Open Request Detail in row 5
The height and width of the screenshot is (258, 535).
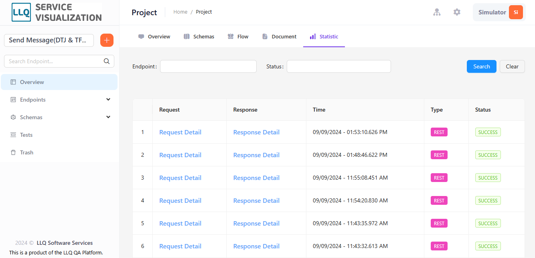click(x=180, y=224)
